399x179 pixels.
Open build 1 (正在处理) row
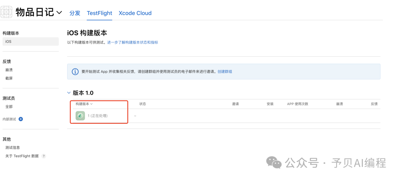pyautogui.click(x=98, y=116)
